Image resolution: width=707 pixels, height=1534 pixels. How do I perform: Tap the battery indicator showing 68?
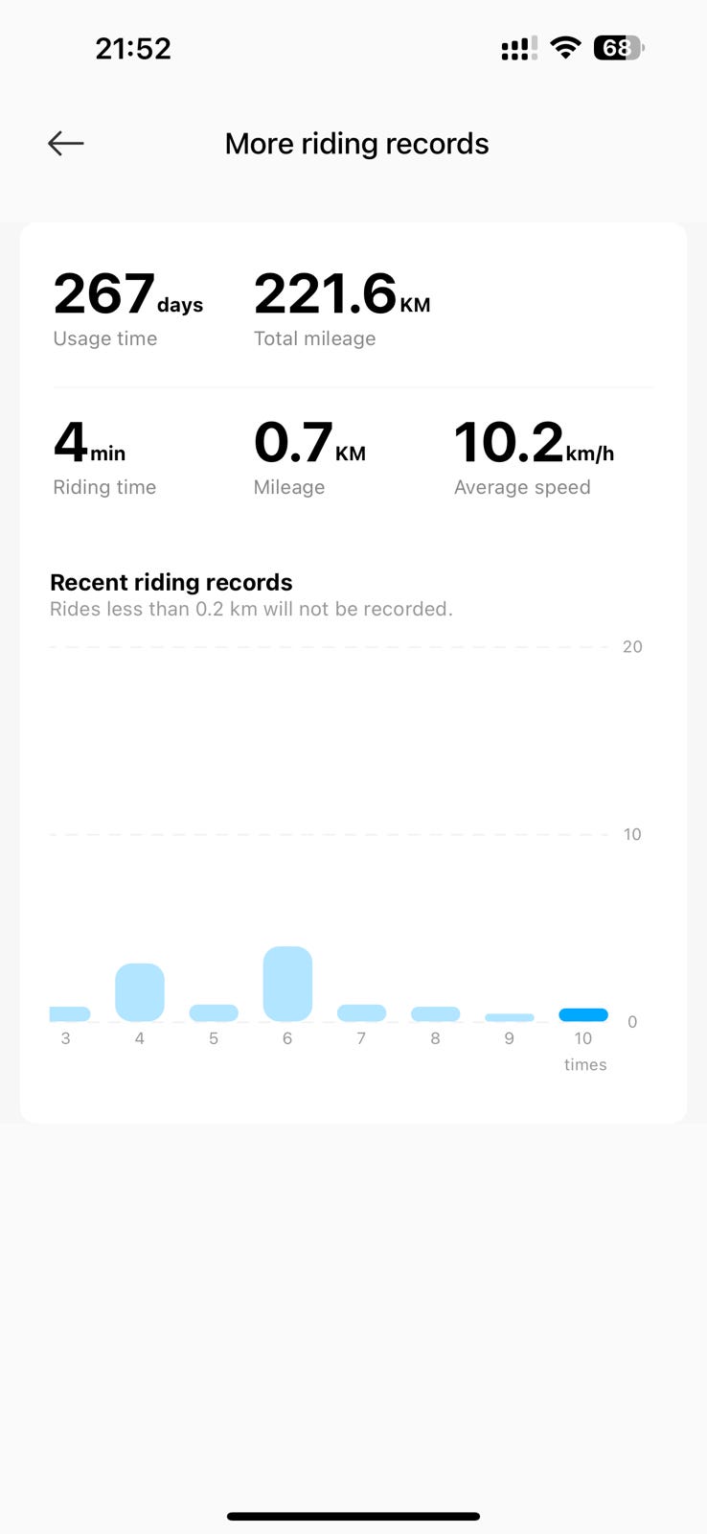pyautogui.click(x=619, y=47)
